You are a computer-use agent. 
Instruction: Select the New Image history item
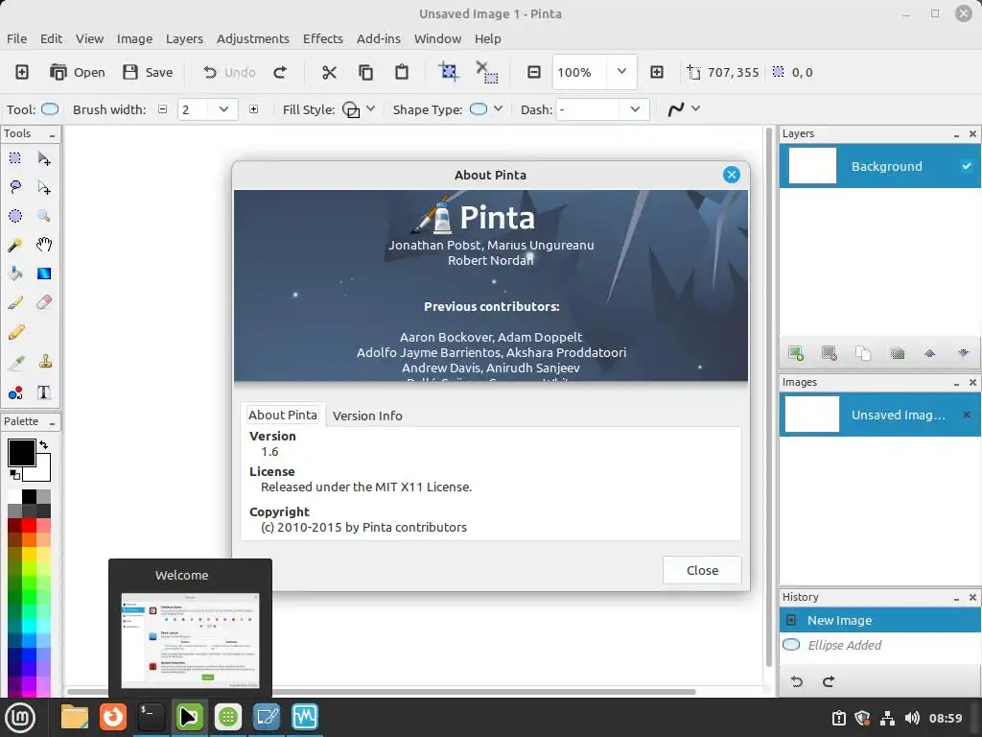(x=880, y=620)
